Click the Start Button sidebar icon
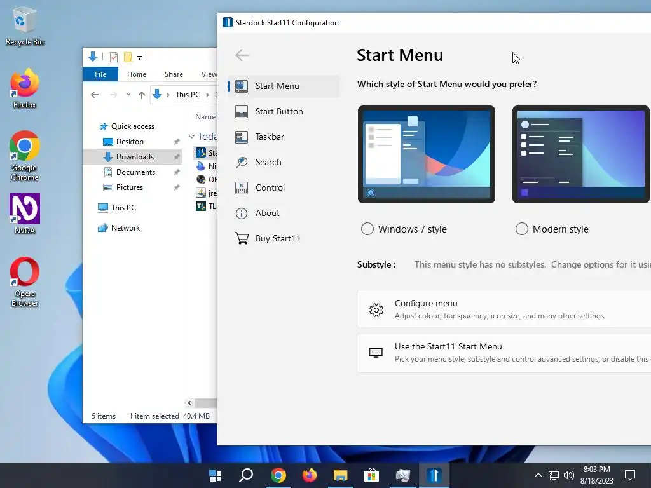Screen dimensions: 651x488 point(242,112)
